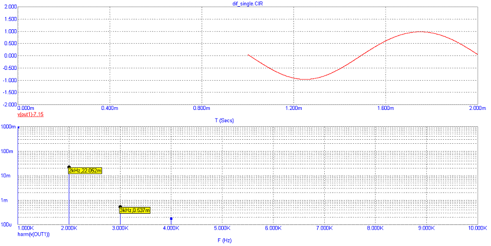This screenshot has height=246, width=491.
Task: Click the 6.000K frequency axis value
Action: [273, 228]
